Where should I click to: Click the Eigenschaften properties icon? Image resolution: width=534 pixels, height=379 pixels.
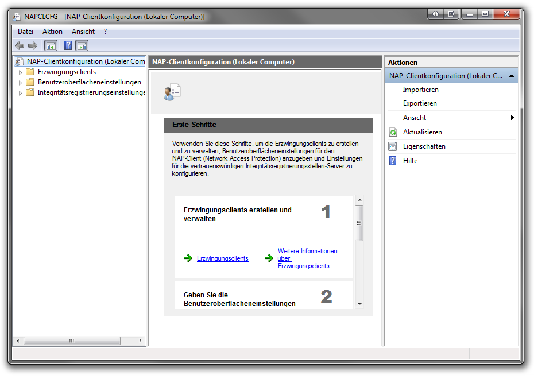tap(393, 146)
